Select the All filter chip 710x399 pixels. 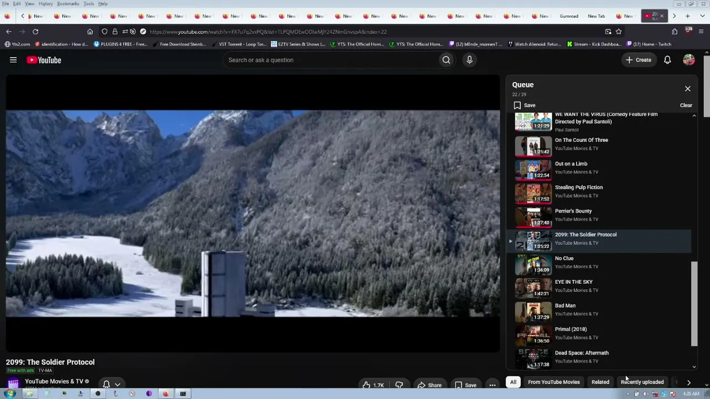(513, 382)
